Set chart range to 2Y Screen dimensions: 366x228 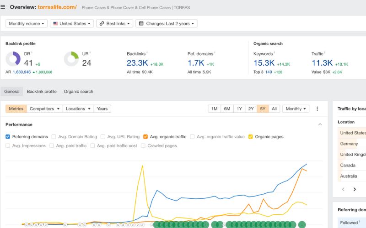[x=251, y=109]
